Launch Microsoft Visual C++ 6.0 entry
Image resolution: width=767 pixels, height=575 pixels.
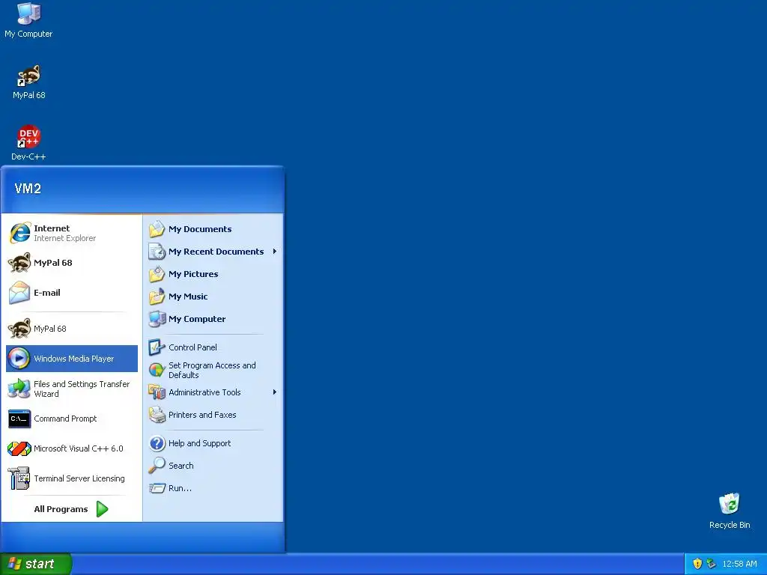(x=72, y=448)
